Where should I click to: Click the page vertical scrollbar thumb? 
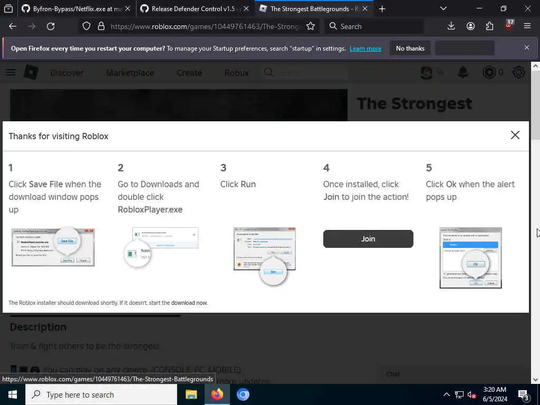(536, 105)
